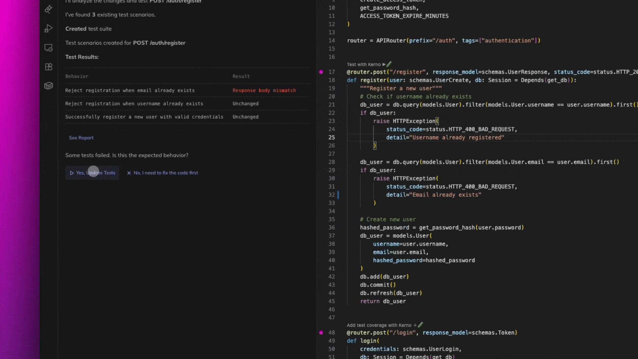Screen dimensions: 638x359
Task: Click No, I need to fix the code first
Action: pos(162,173)
